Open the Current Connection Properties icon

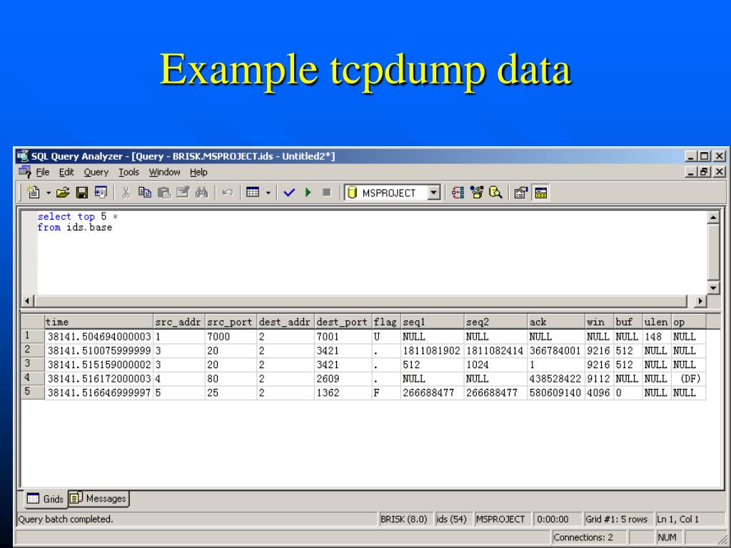point(520,193)
